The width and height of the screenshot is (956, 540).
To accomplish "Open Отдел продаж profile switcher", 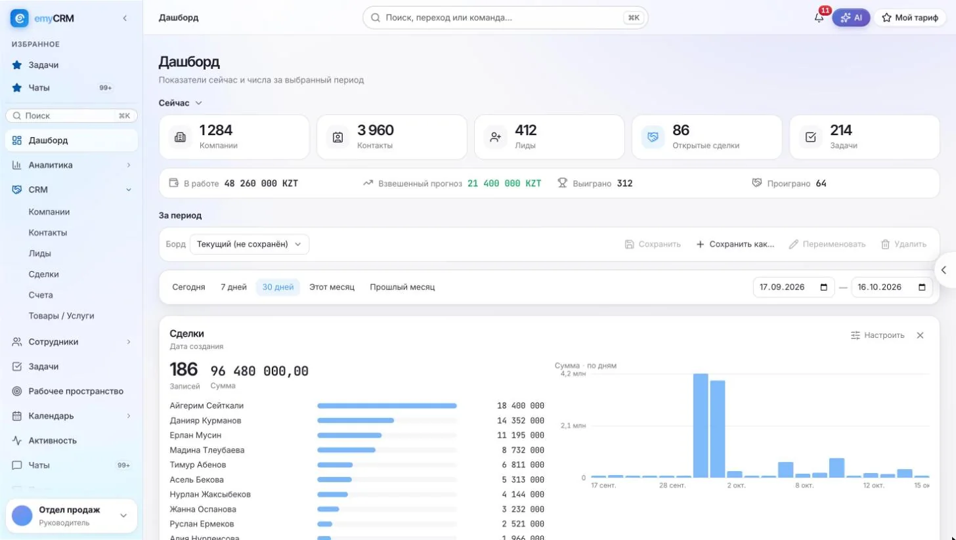I will pos(72,516).
